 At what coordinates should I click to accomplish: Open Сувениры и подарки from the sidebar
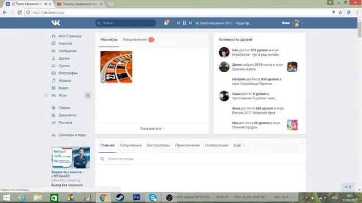point(72,135)
